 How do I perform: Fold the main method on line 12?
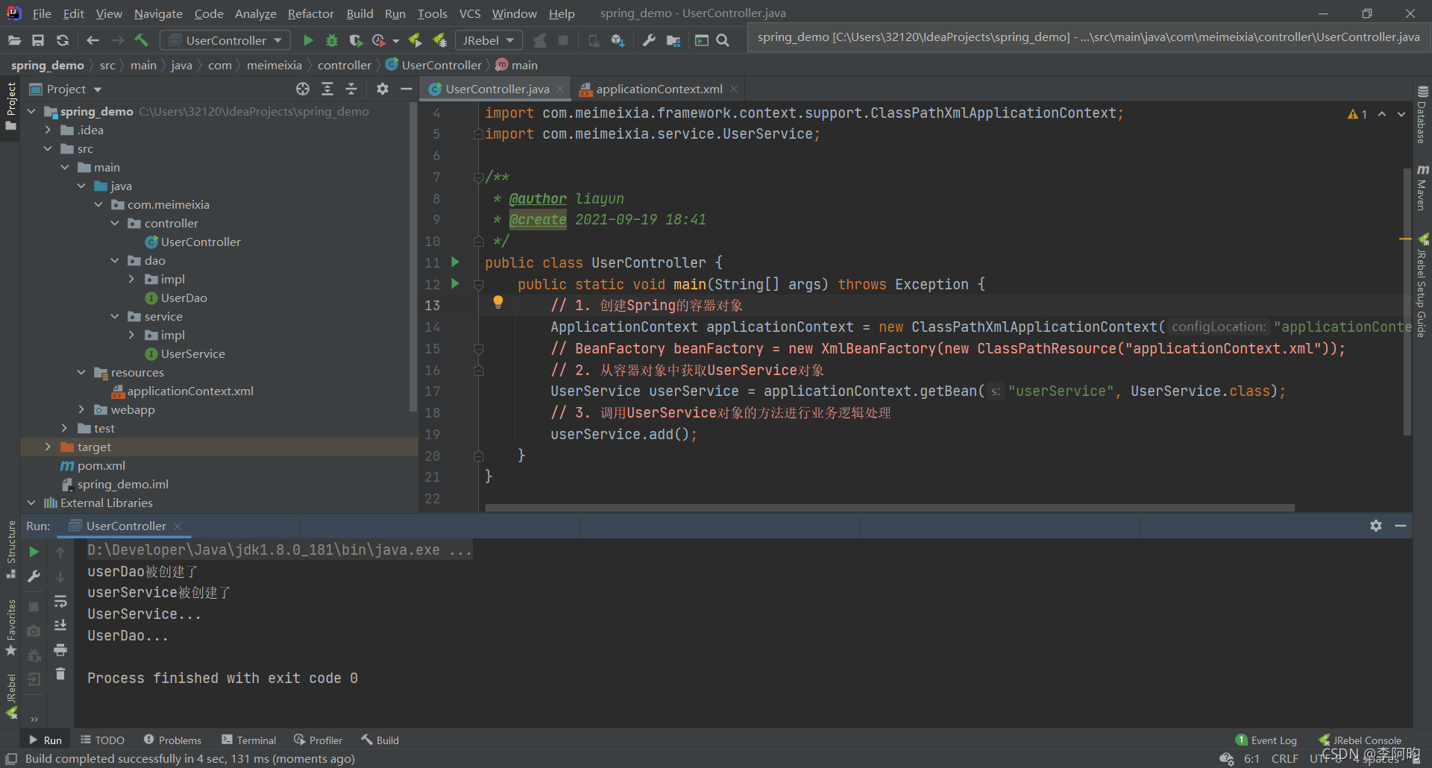[x=479, y=284]
